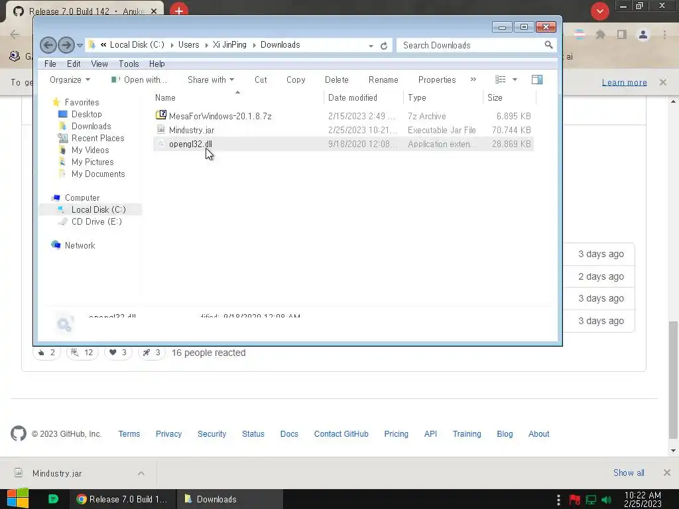Toggle the preview pane icon

[x=537, y=80]
